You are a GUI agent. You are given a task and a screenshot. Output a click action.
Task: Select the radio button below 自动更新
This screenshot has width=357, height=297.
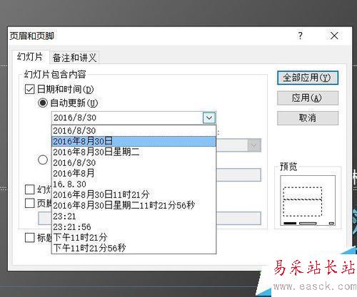pyautogui.click(x=43, y=160)
